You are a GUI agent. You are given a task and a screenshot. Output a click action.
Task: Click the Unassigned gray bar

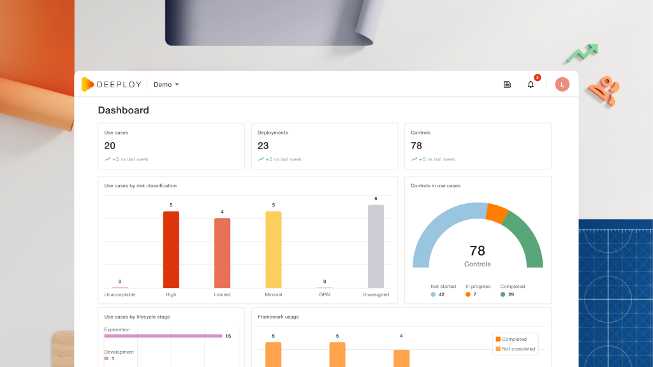tap(376, 247)
